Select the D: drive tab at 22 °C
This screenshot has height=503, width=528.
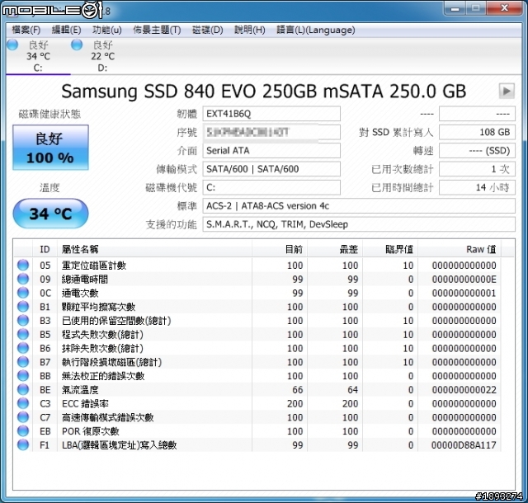pos(102,56)
